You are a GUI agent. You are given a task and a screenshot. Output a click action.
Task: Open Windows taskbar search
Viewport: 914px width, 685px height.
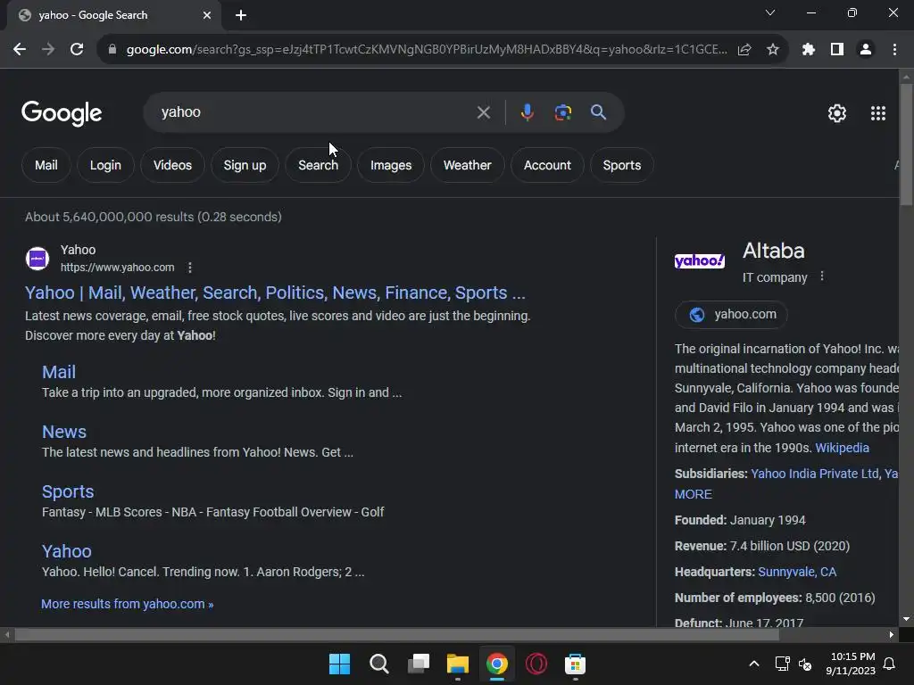(378, 664)
